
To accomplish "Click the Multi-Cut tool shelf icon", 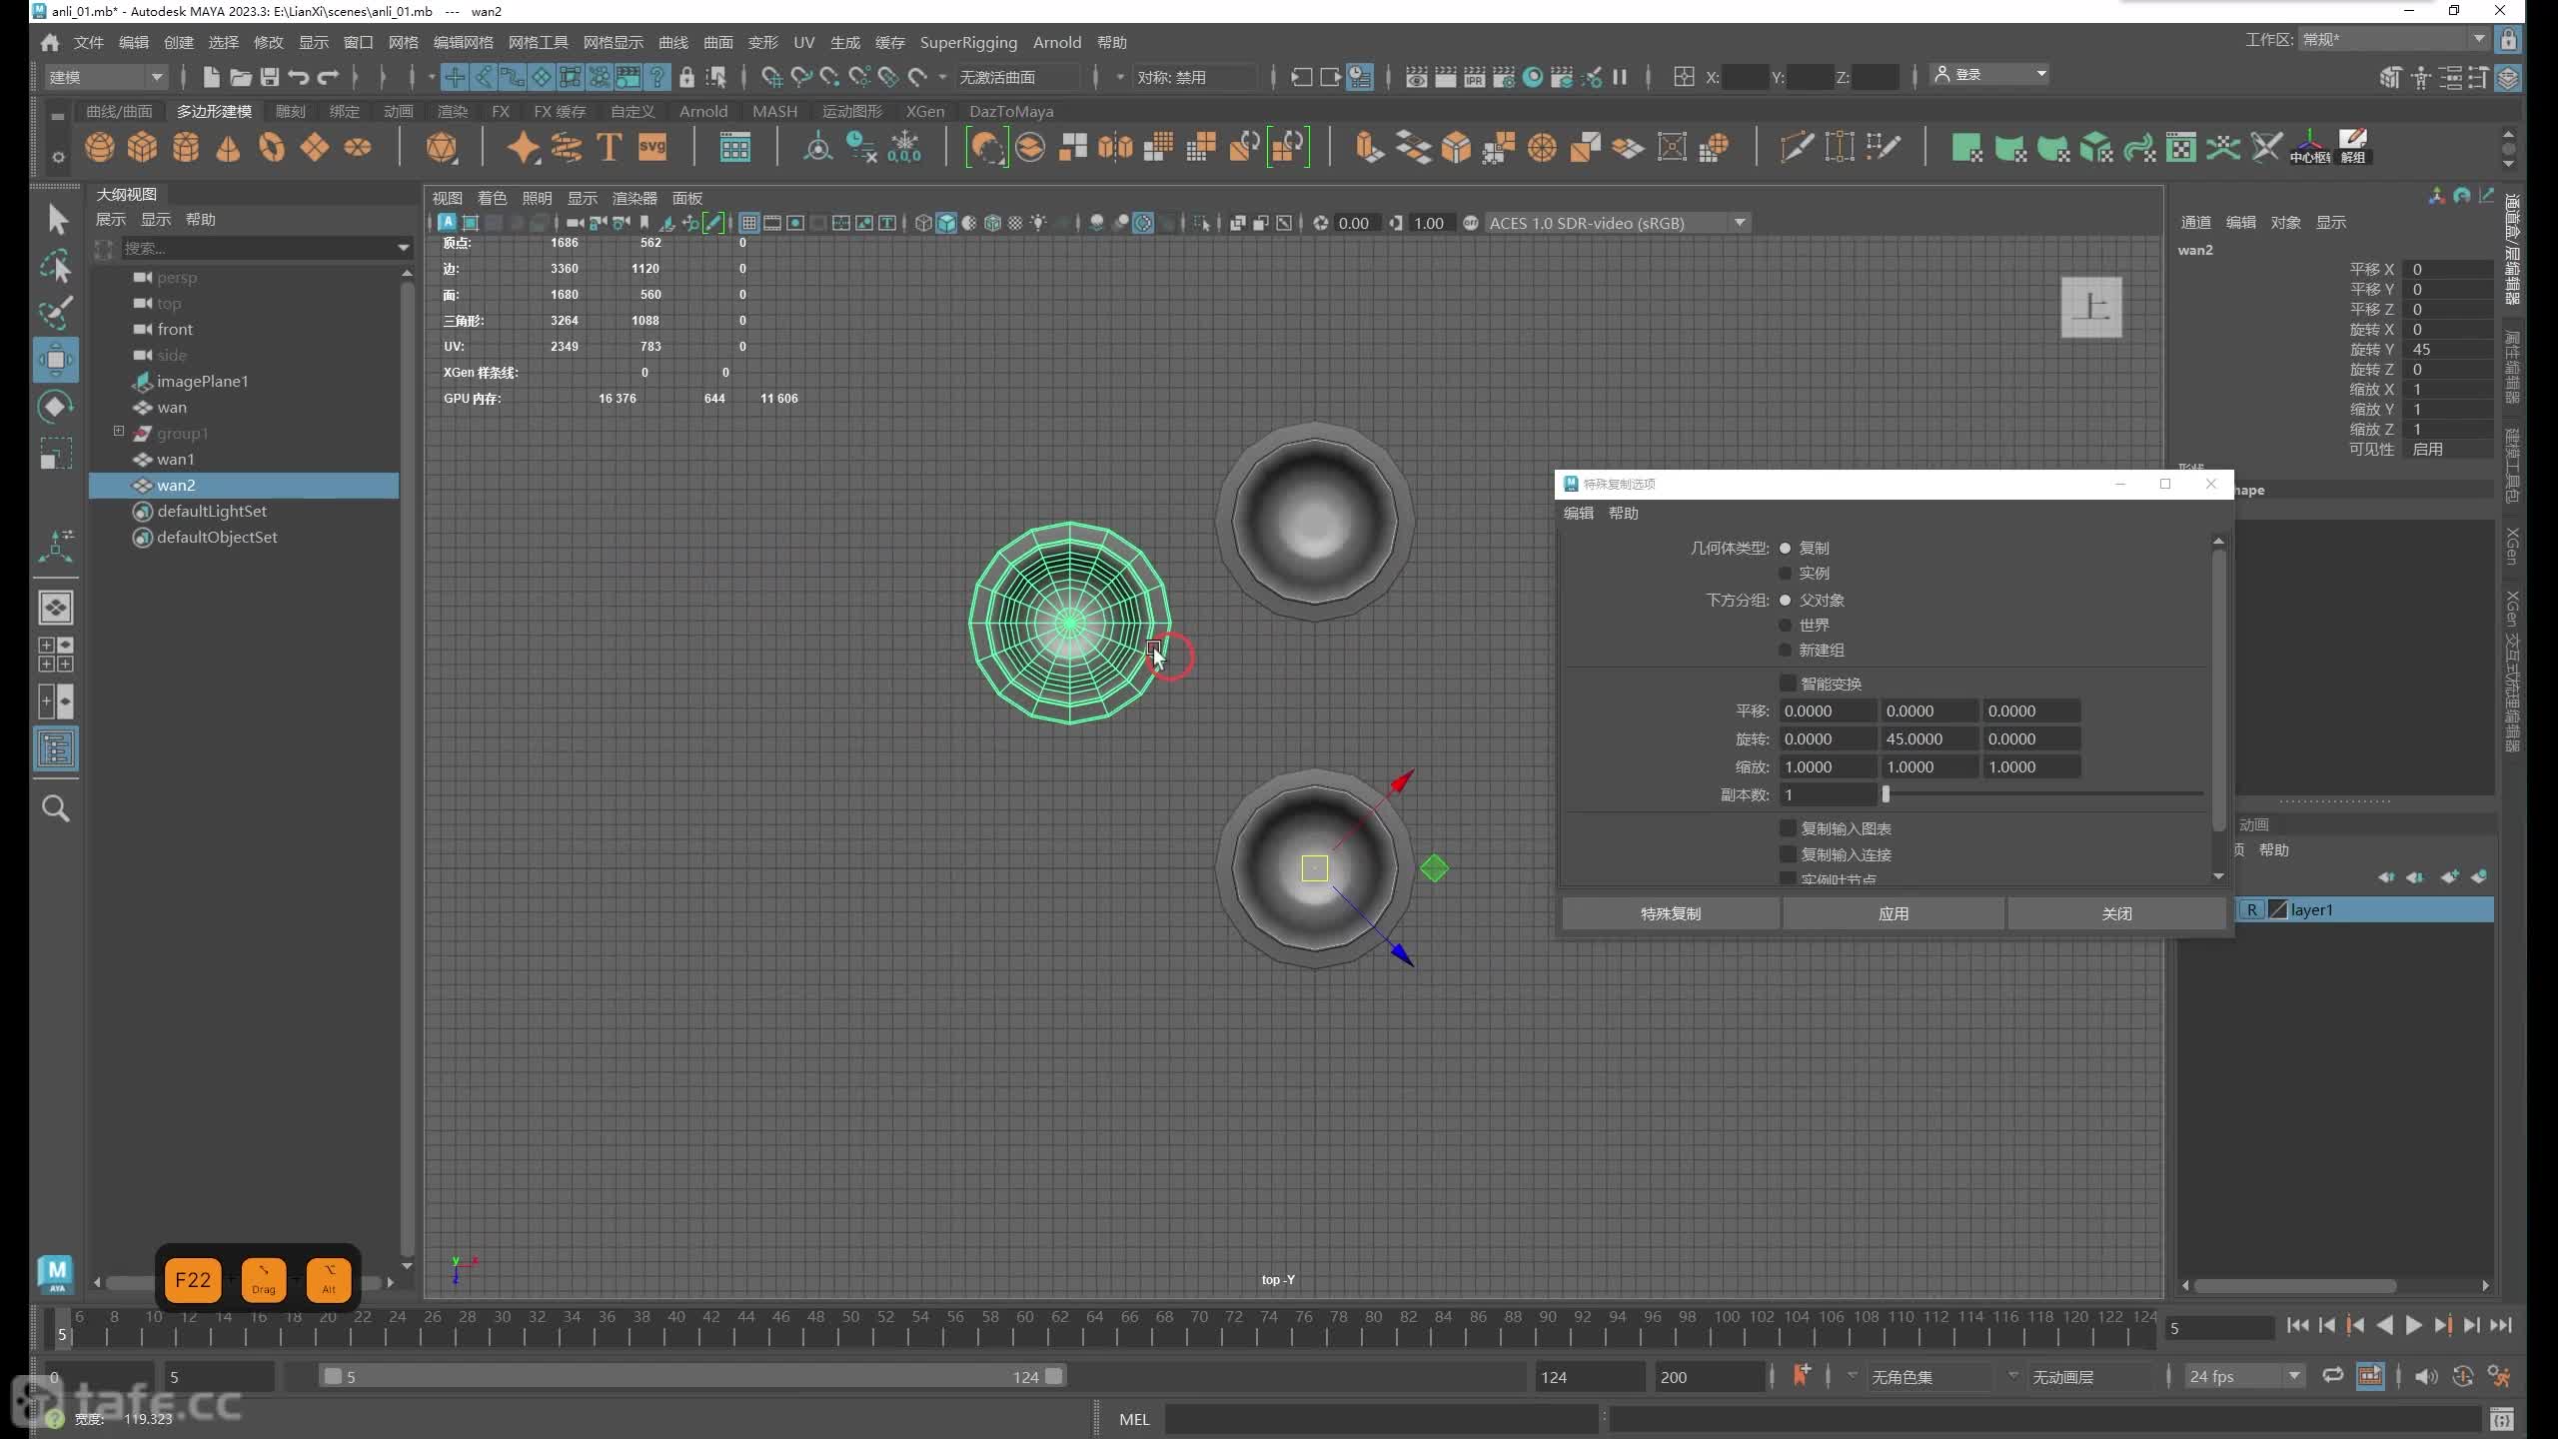I will 1797,148.
